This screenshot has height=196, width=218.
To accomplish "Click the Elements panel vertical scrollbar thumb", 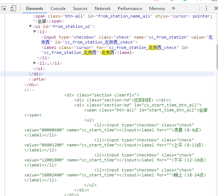I will [217, 57].
